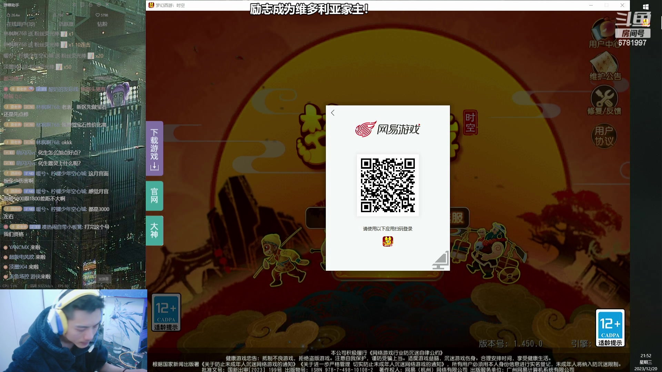This screenshot has width=662, height=372.
Task: Open the 官网 side tab
Action: [x=154, y=196]
